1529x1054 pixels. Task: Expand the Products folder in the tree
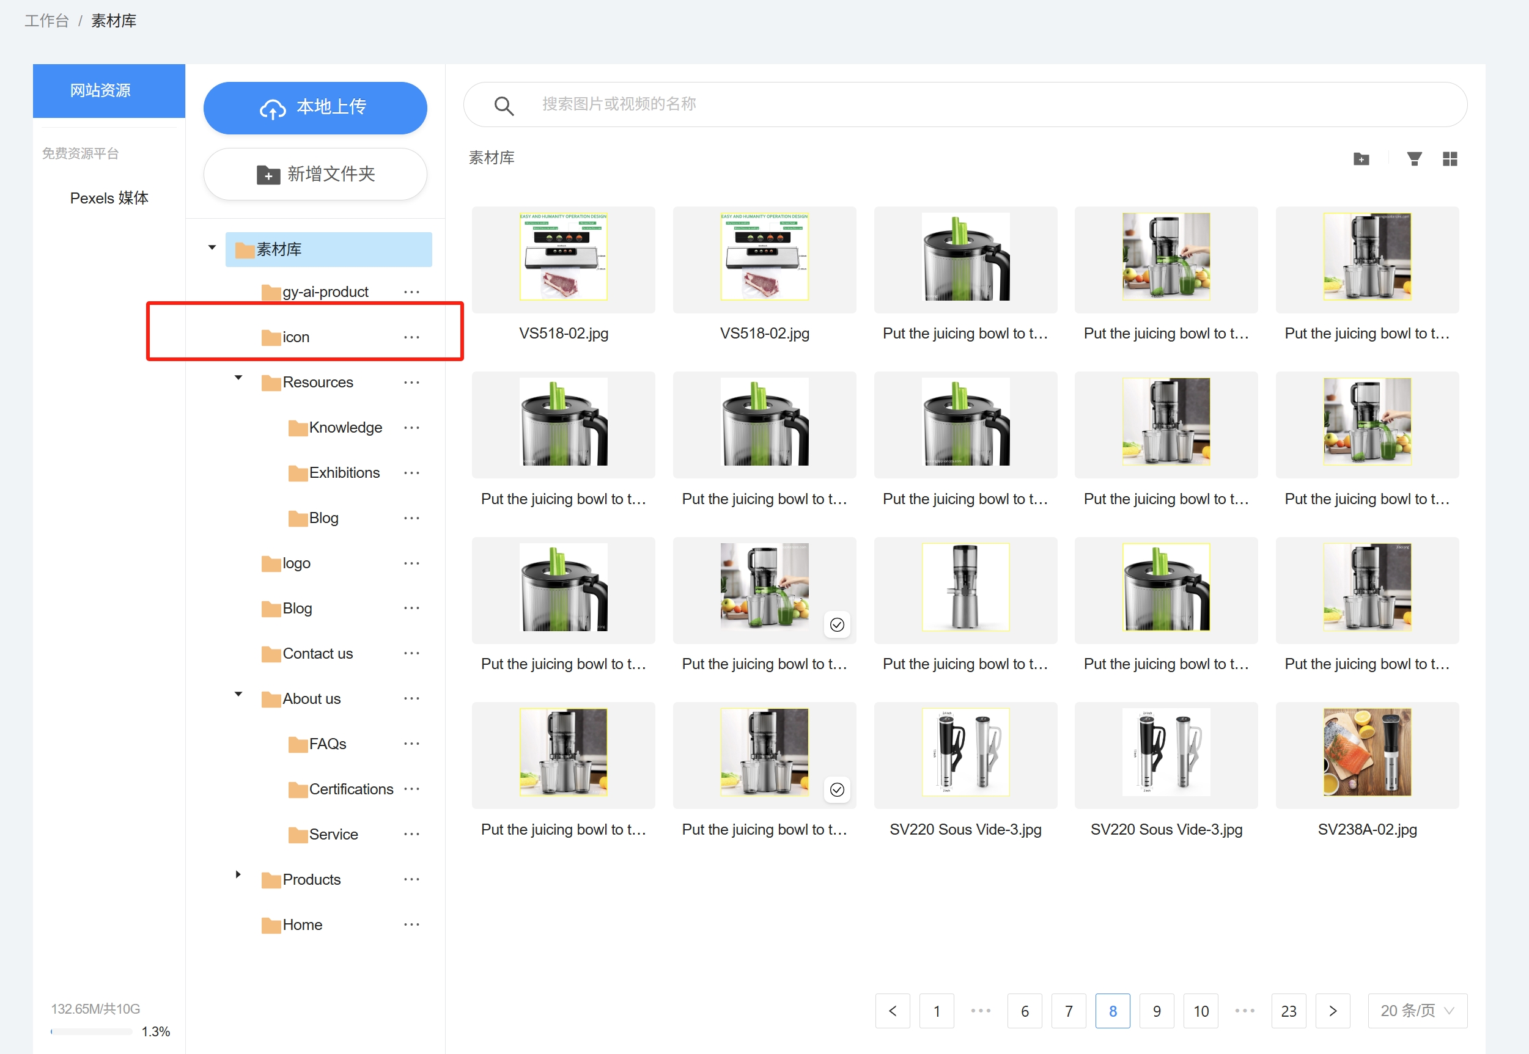238,874
